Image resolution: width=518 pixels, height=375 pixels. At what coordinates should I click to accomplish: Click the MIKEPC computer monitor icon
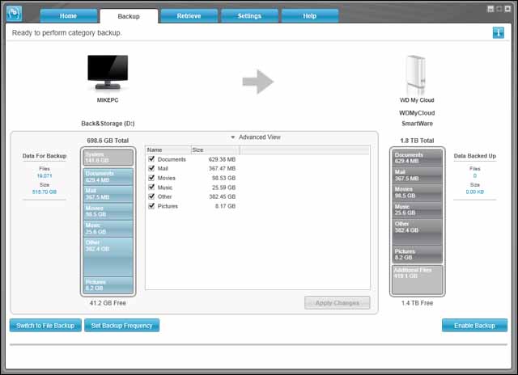[108, 74]
